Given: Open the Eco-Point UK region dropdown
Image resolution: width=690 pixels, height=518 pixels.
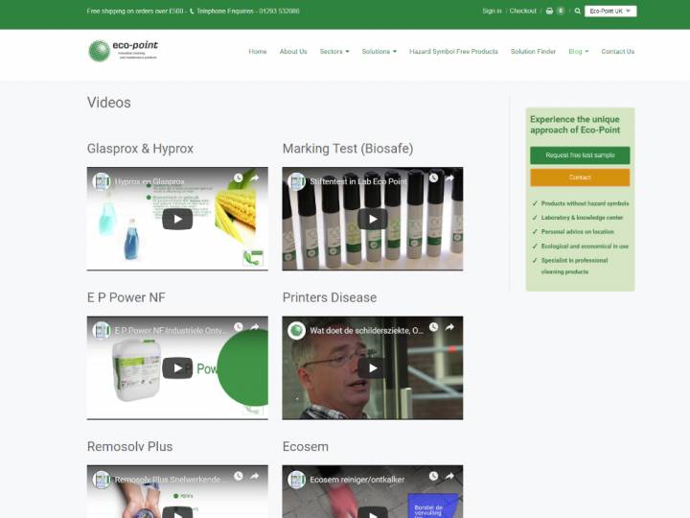Looking at the screenshot, I should click(610, 11).
